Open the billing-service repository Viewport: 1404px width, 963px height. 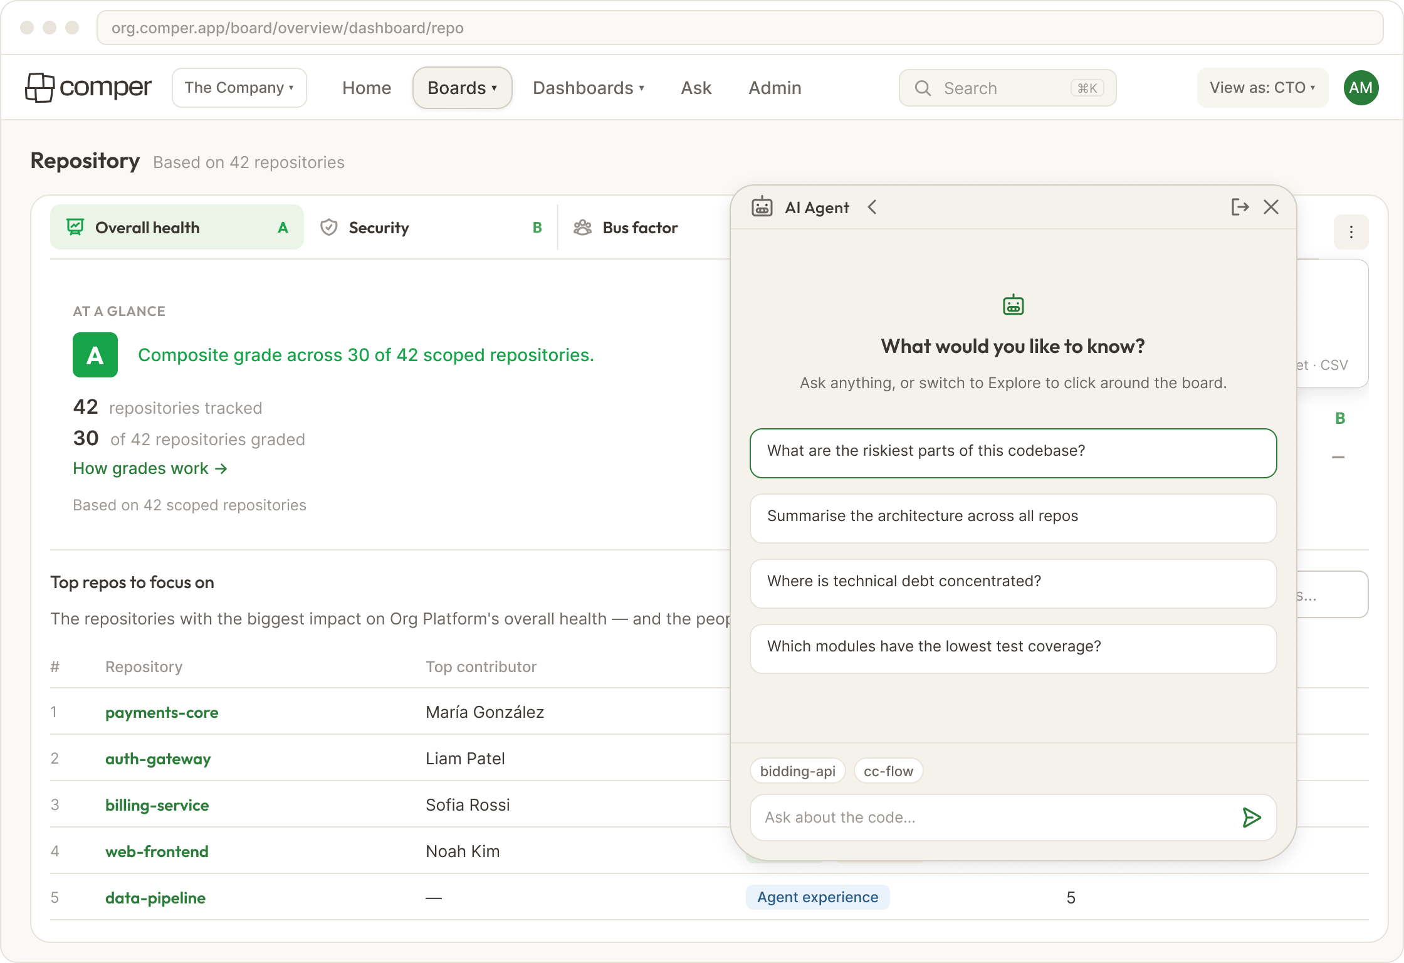pos(157,805)
